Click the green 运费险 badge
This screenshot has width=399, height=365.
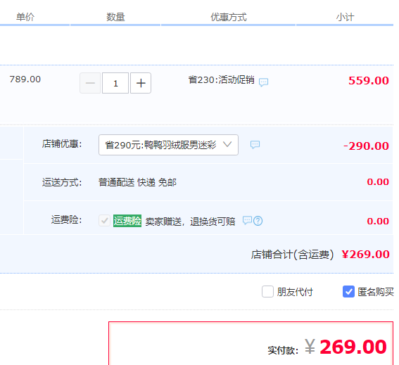point(127,221)
